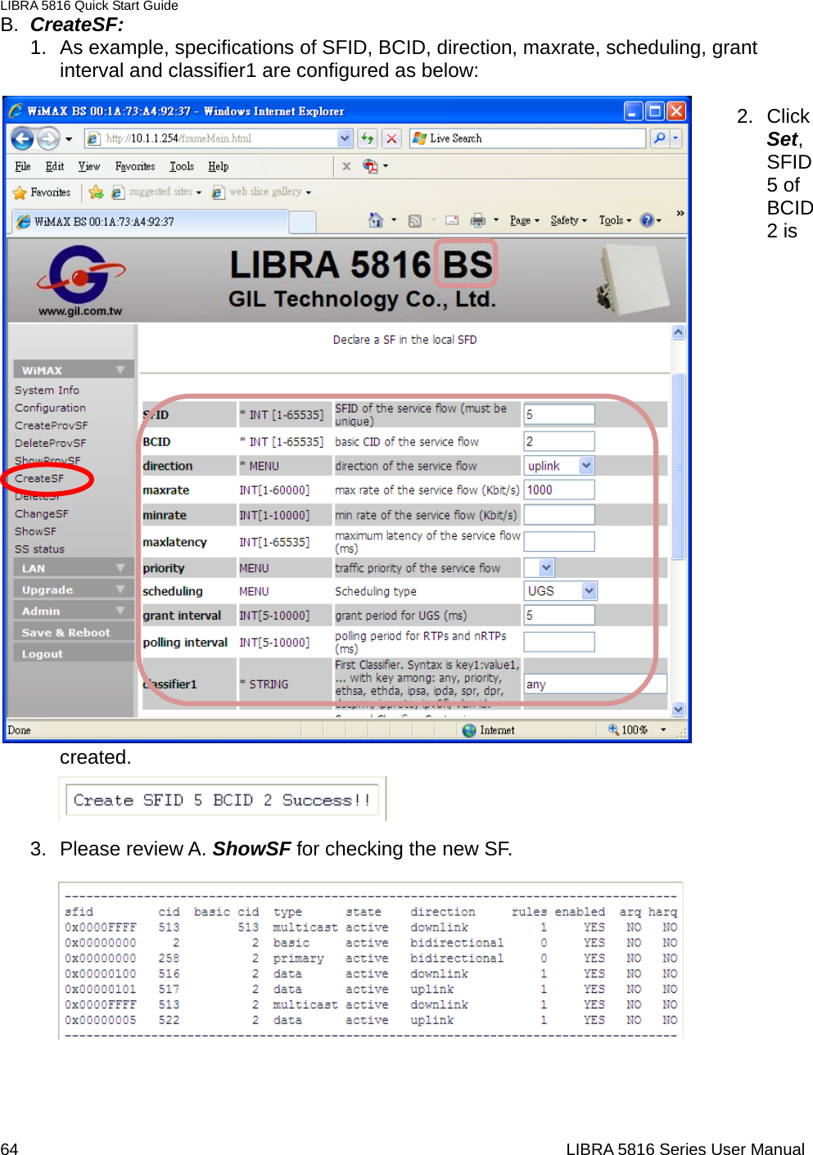Image resolution: width=813 pixels, height=1155 pixels.
Task: Click the RSS feeds icon
Action: pos(415,220)
